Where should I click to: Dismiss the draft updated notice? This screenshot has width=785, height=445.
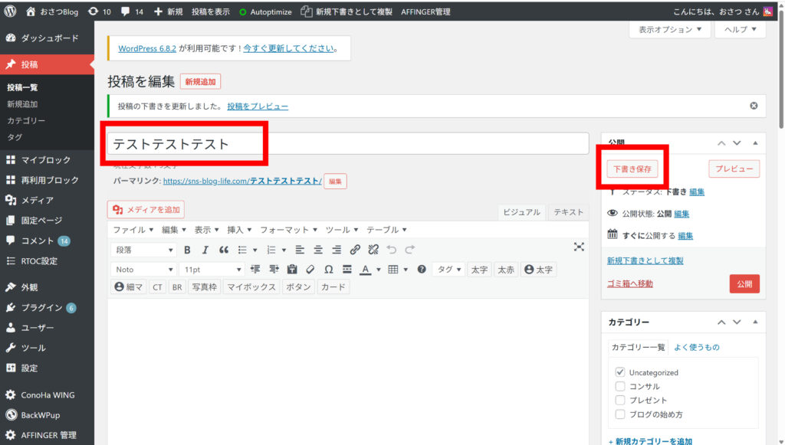(x=754, y=106)
